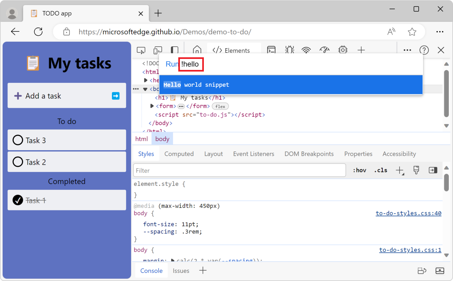Open to-do-styles.css line 40 link
The image size is (453, 281).
tap(408, 213)
